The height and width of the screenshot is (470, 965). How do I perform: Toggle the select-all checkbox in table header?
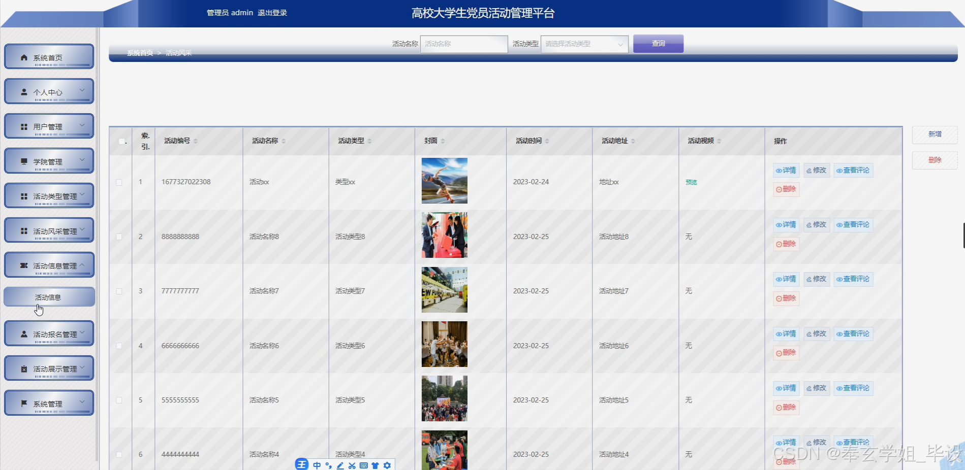(121, 141)
